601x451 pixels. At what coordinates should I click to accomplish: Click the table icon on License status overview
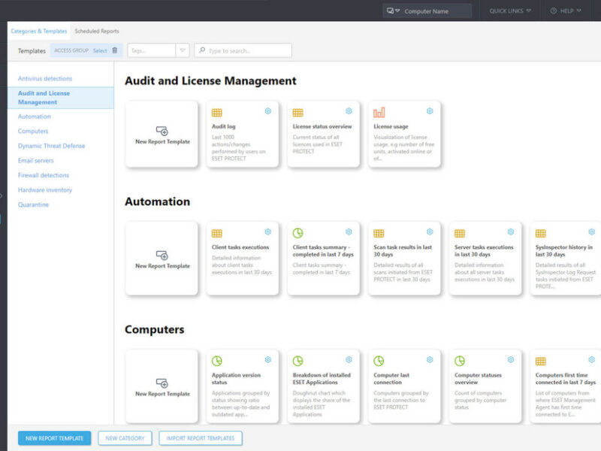pyautogui.click(x=297, y=113)
